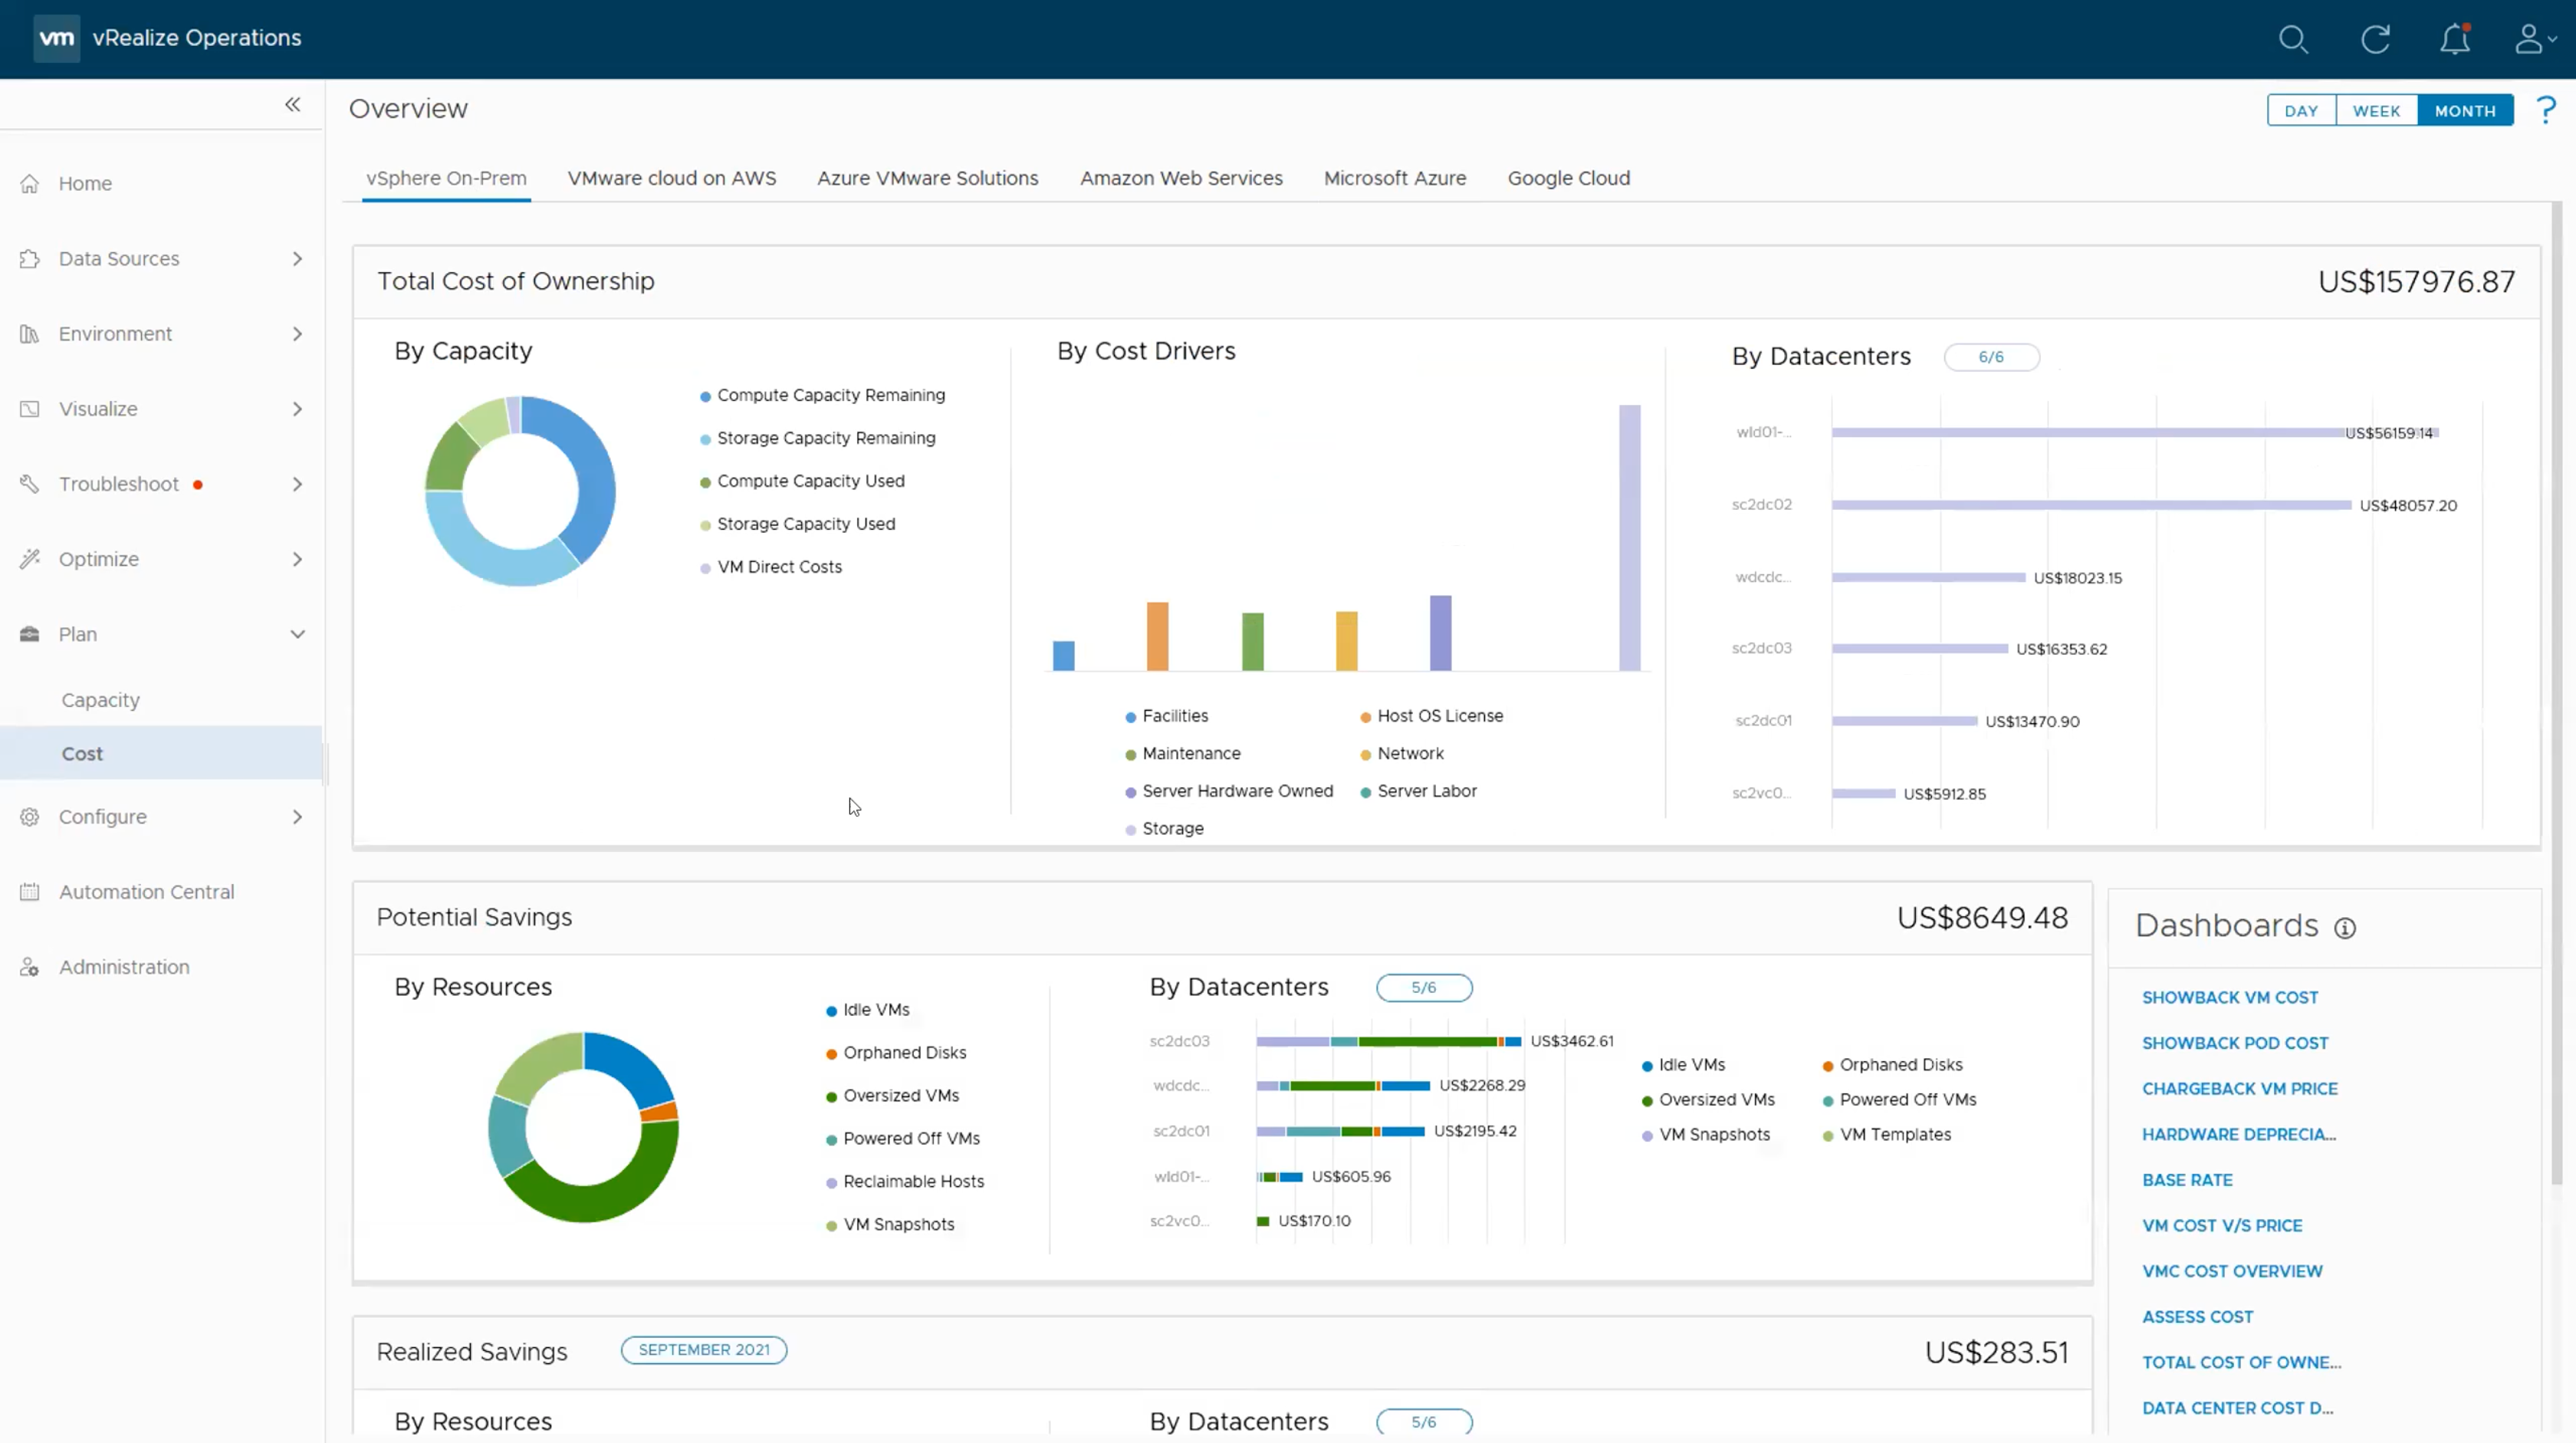Select the WEEK time range
Image resolution: width=2576 pixels, height=1443 pixels.
coord(2377,111)
